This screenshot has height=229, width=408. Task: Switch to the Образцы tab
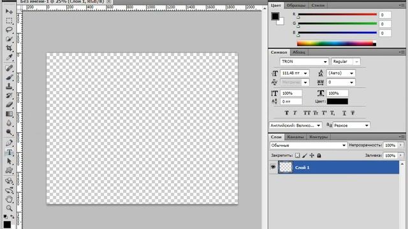[296, 5]
